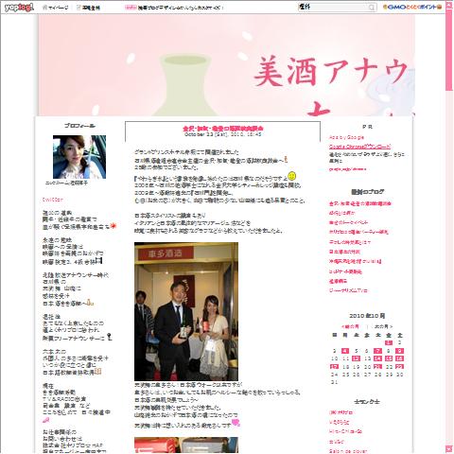Open calendar date 14

click(377, 358)
